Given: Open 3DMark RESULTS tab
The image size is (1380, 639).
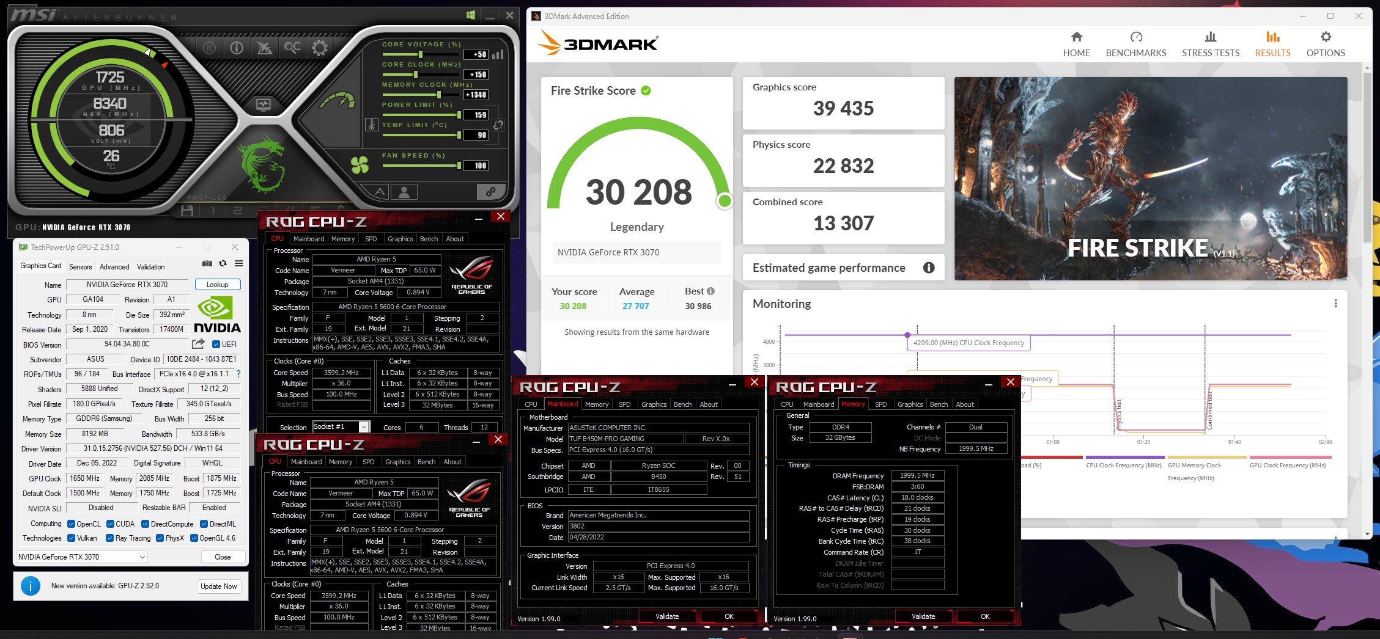Looking at the screenshot, I should point(1272,45).
